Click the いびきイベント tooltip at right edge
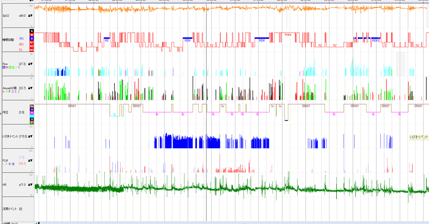Image resolution: width=429 pixels, height=224 pixels. click(419, 137)
